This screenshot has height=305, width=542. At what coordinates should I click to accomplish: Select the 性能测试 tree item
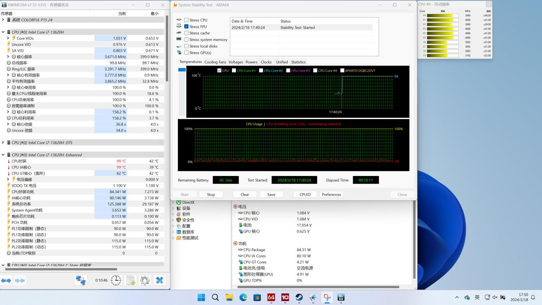[x=190, y=238]
